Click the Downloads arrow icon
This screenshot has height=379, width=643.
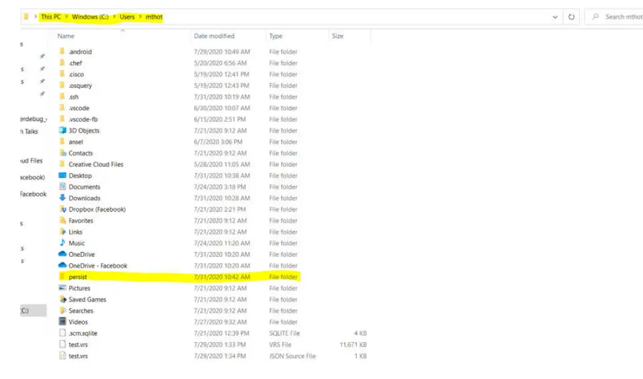[62, 198]
